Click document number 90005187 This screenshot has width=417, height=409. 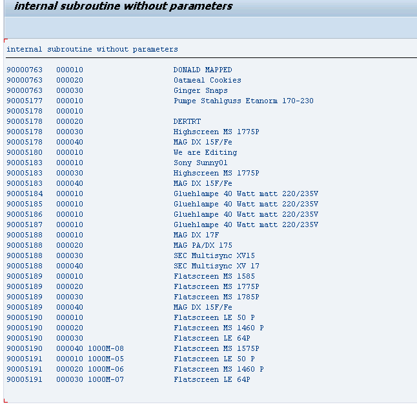click(25, 224)
